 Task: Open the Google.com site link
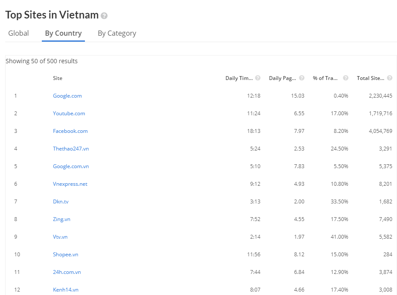[67, 96]
